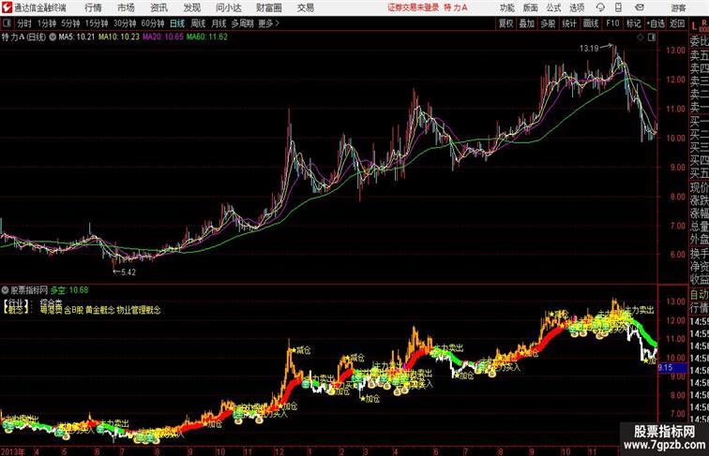Screen dimensions: 709x456
Task: Click +自选 to add to watchlist
Action: (656, 23)
